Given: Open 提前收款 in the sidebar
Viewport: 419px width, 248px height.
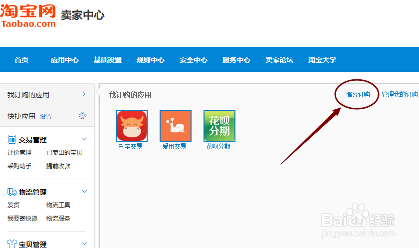Looking at the screenshot, I should coord(58,166).
